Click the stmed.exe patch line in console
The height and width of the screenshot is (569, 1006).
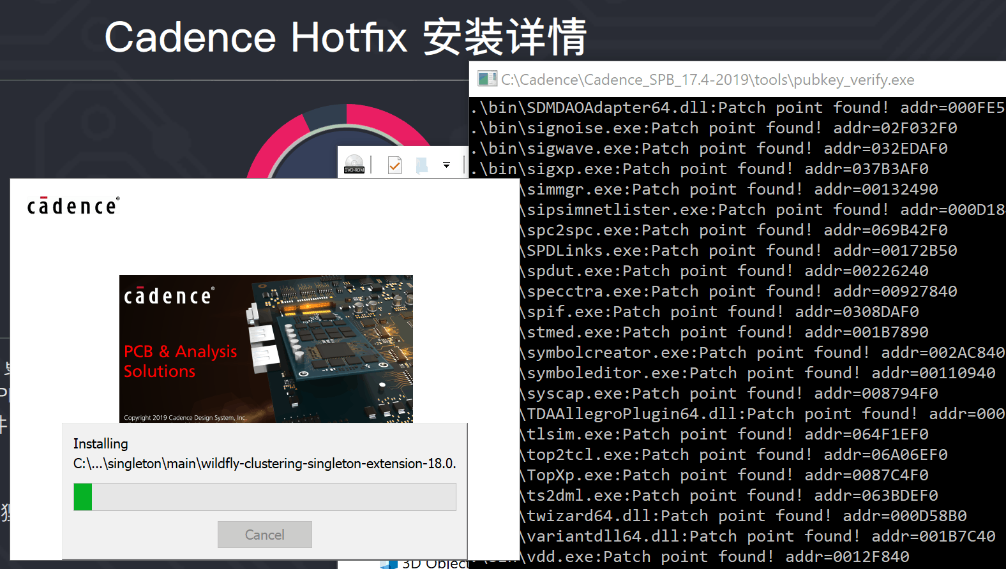724,332
